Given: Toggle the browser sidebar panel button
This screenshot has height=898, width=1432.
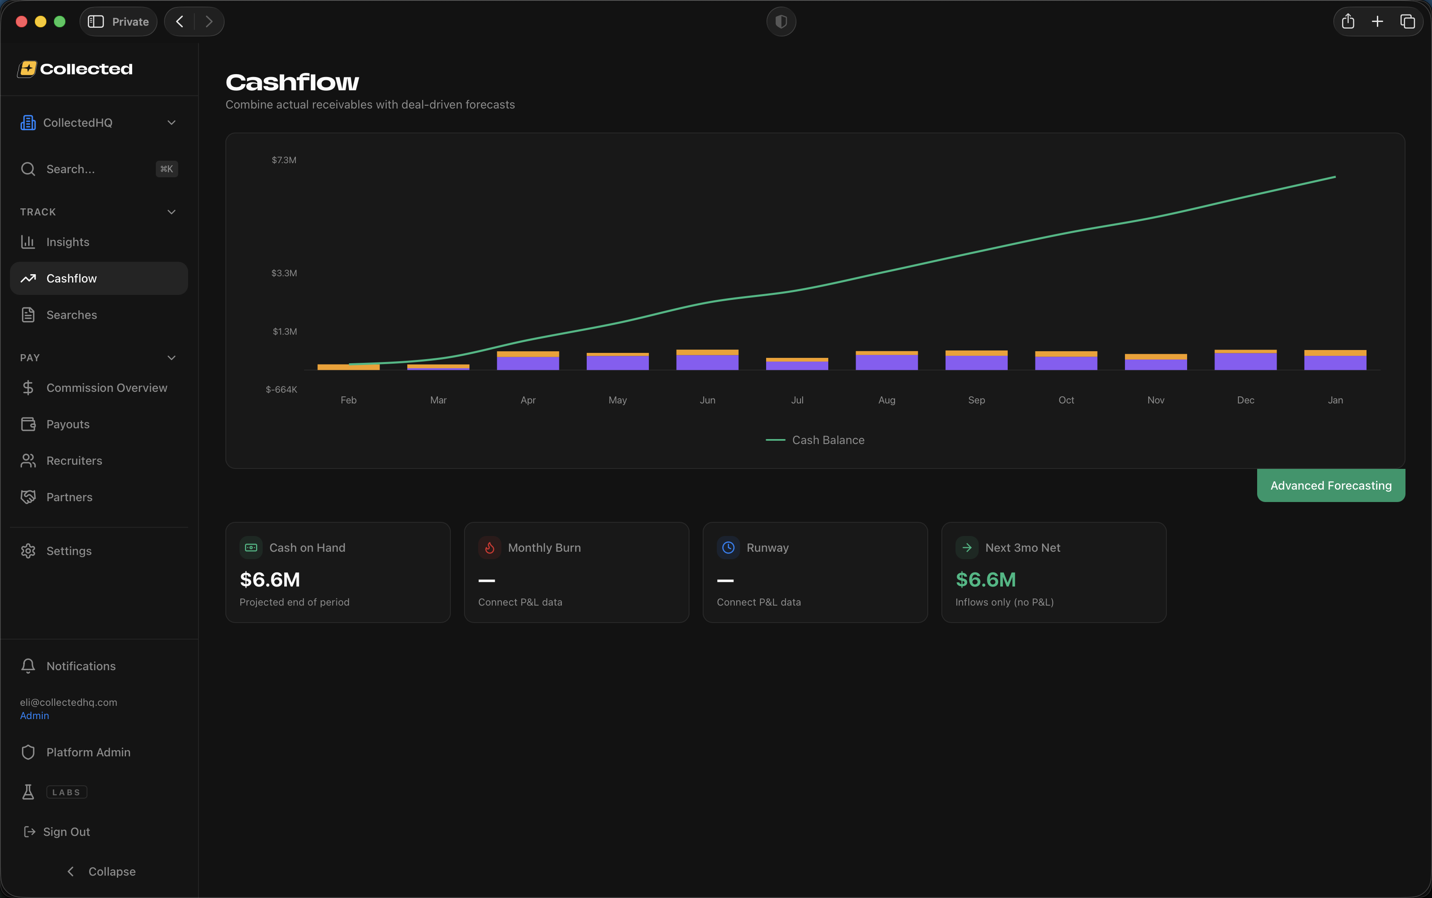Looking at the screenshot, I should click(x=96, y=22).
